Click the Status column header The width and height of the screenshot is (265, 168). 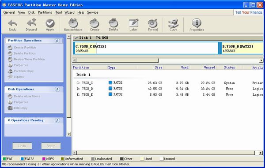230,67
